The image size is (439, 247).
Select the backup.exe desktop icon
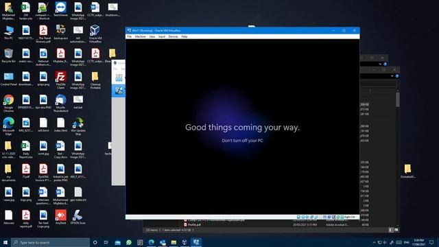coord(61,32)
